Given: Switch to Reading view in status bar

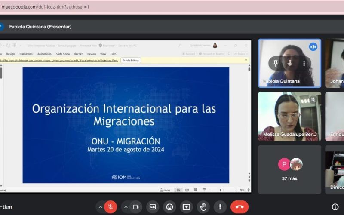Looking at the screenshot, I should (x=196, y=190).
